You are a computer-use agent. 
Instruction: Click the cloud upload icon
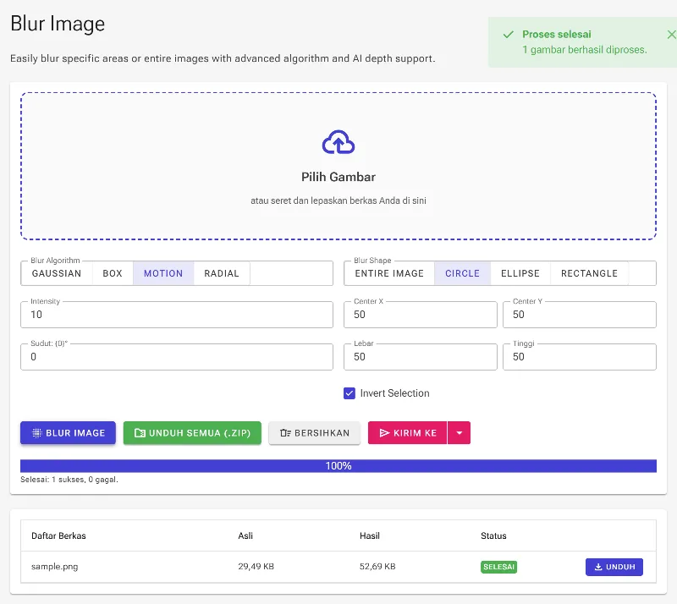338,142
